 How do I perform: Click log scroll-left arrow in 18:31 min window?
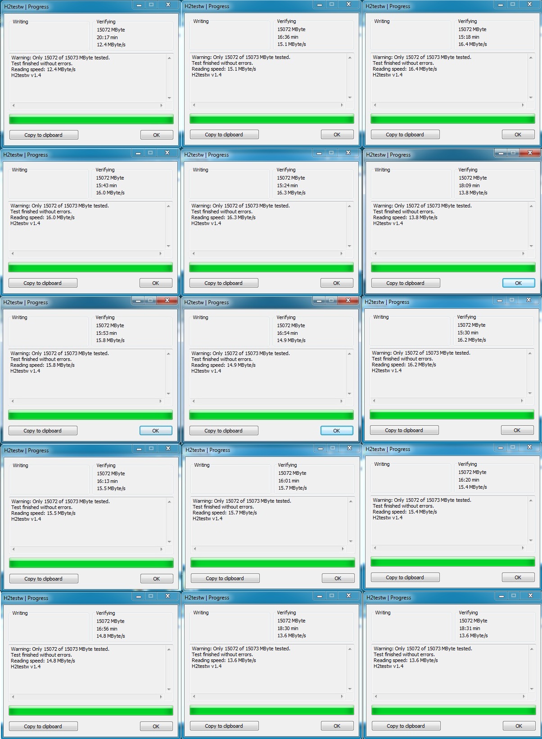(376, 696)
